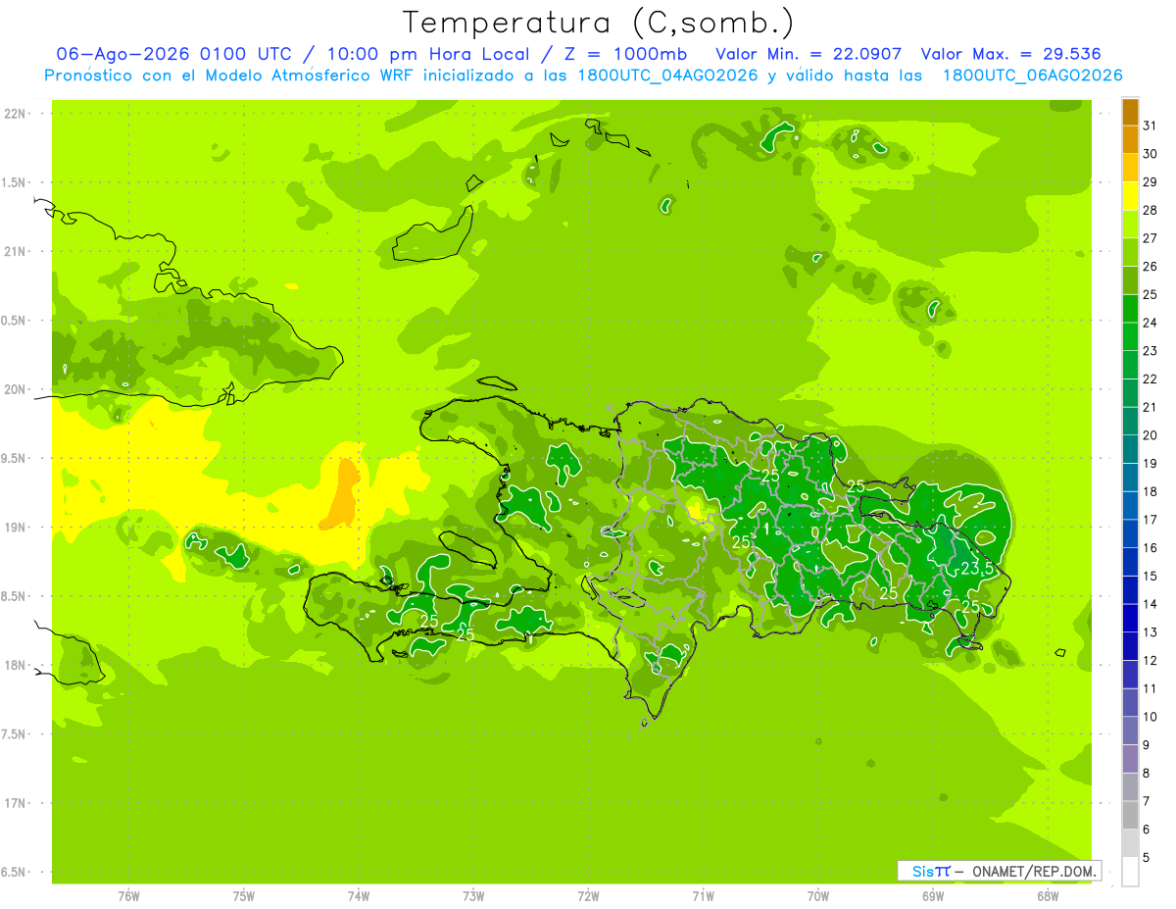
Task: Click the '10:00 pm Hora Local' text
Action: tap(432, 54)
